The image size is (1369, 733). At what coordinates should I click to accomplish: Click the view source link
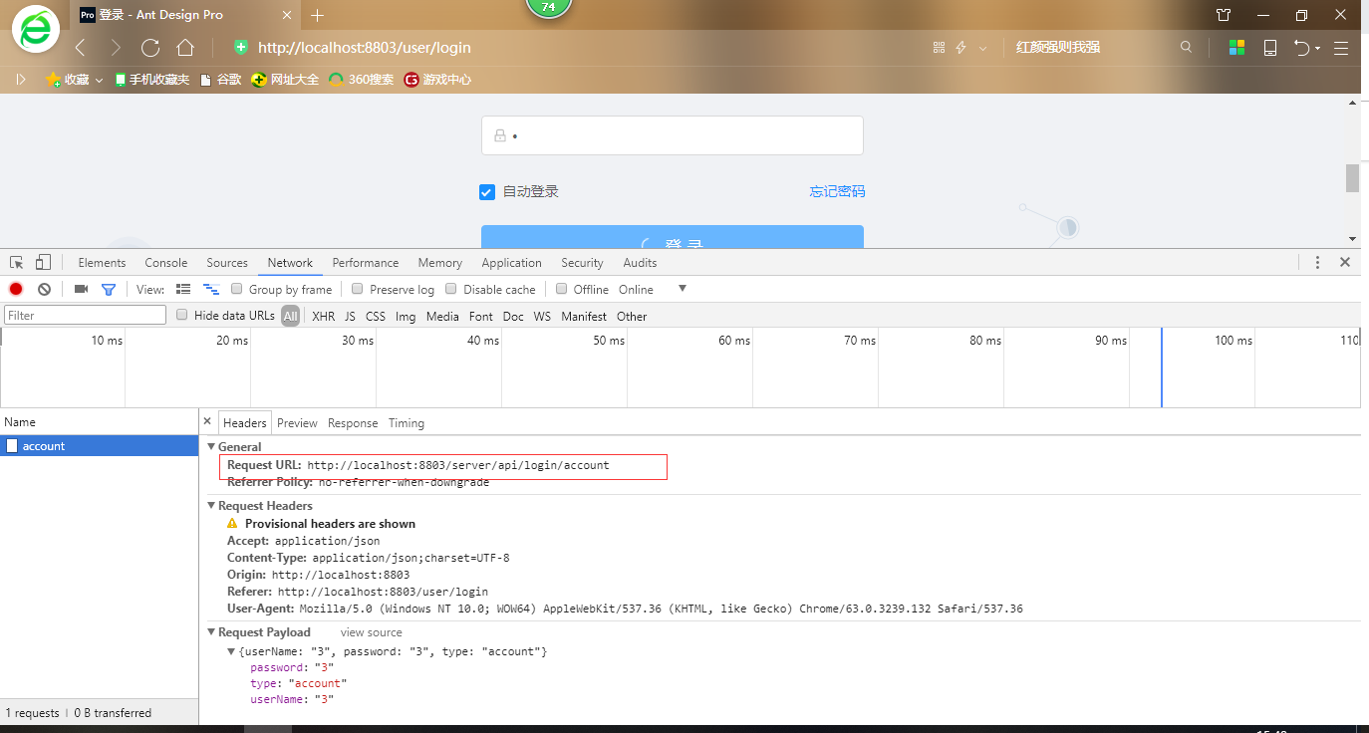[x=371, y=631]
